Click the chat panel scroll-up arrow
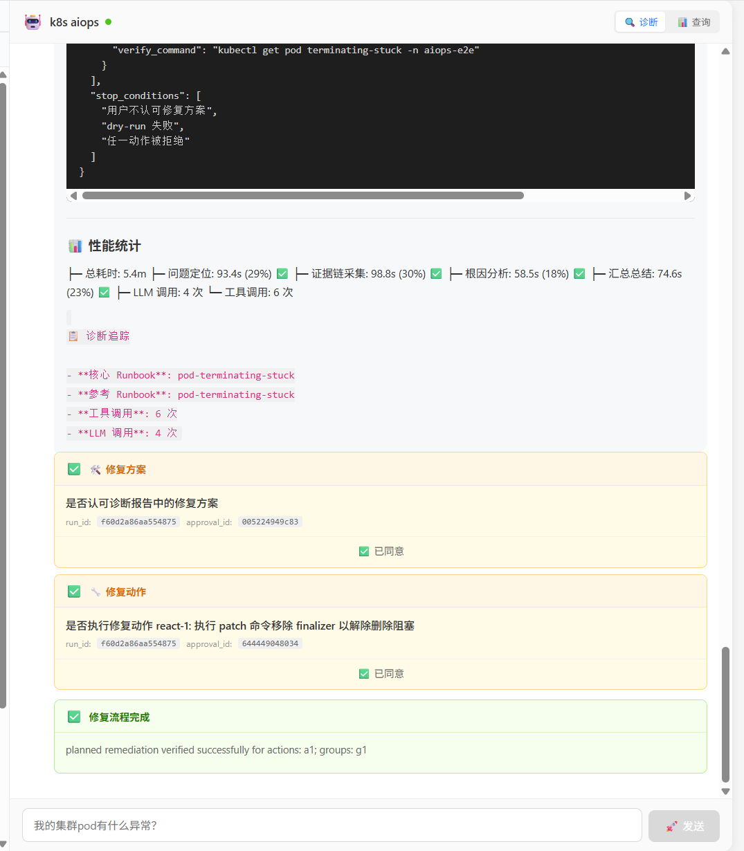Image resolution: width=744 pixels, height=851 pixels. pyautogui.click(x=725, y=52)
